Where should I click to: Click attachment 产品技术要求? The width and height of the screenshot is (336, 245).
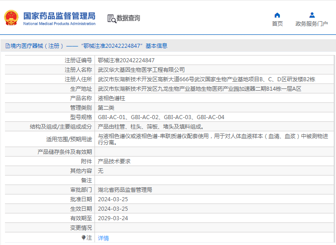point(114,162)
